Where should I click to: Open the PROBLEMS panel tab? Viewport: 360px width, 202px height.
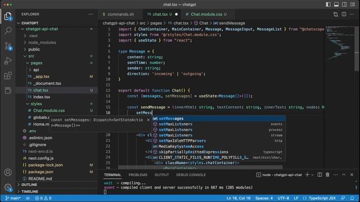click(138, 175)
